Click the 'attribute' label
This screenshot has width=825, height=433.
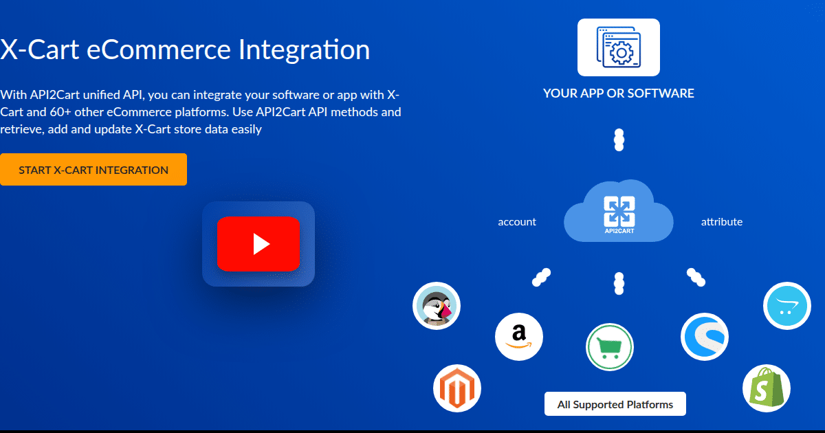pyautogui.click(x=722, y=222)
